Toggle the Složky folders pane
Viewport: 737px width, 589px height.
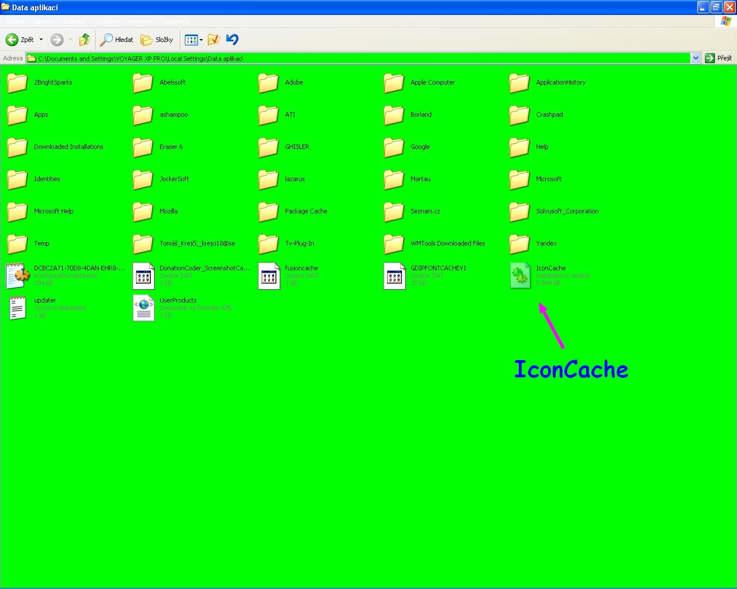click(x=157, y=40)
